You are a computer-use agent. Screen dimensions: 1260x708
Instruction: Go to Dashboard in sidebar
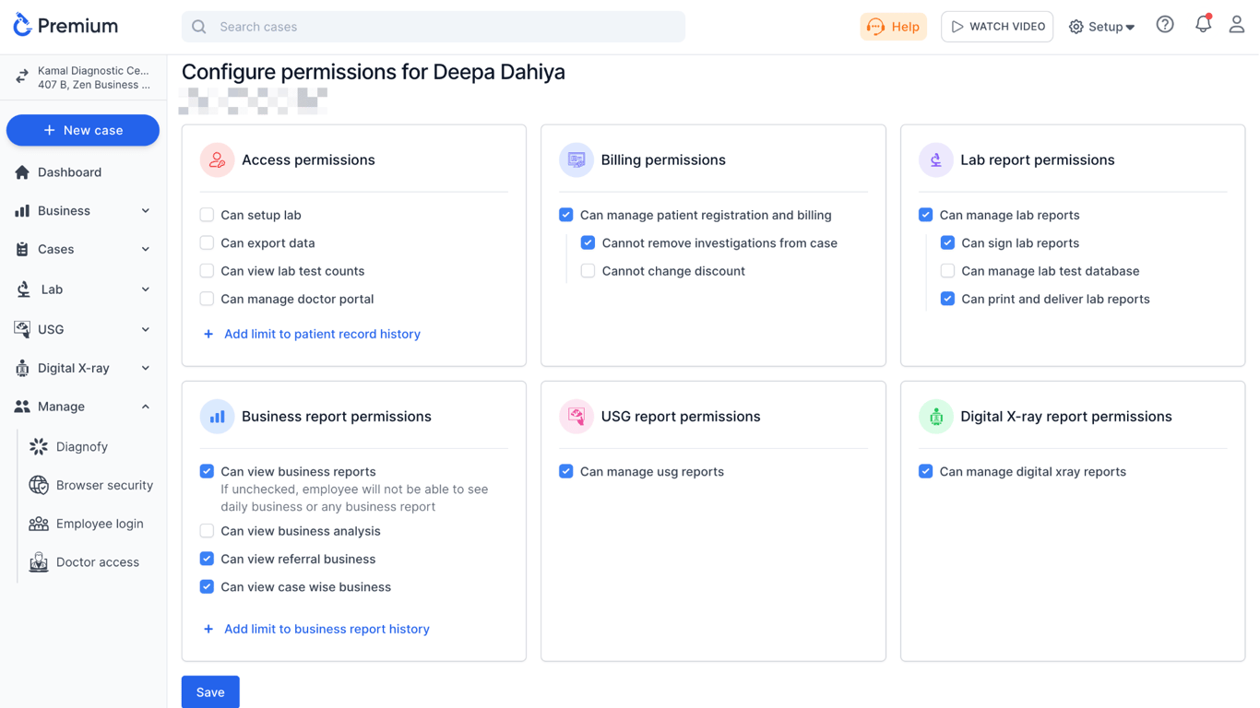coord(69,172)
